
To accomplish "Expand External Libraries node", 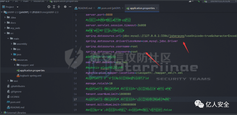I will click(x=2, y=113).
